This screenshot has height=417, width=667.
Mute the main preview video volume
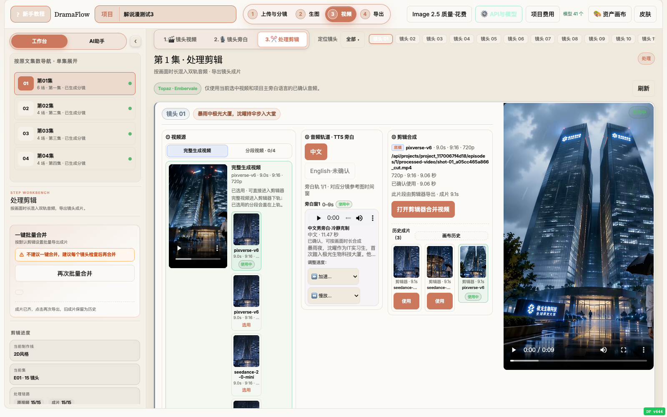click(604, 350)
